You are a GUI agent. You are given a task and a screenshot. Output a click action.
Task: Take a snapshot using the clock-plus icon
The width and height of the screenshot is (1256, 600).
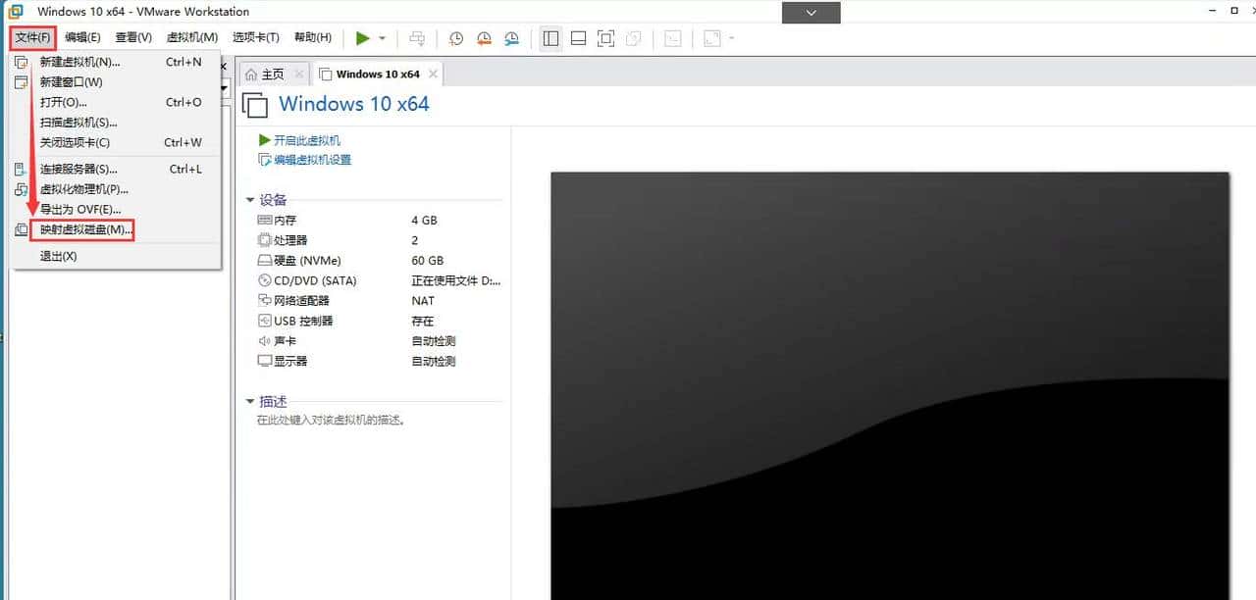pos(454,38)
